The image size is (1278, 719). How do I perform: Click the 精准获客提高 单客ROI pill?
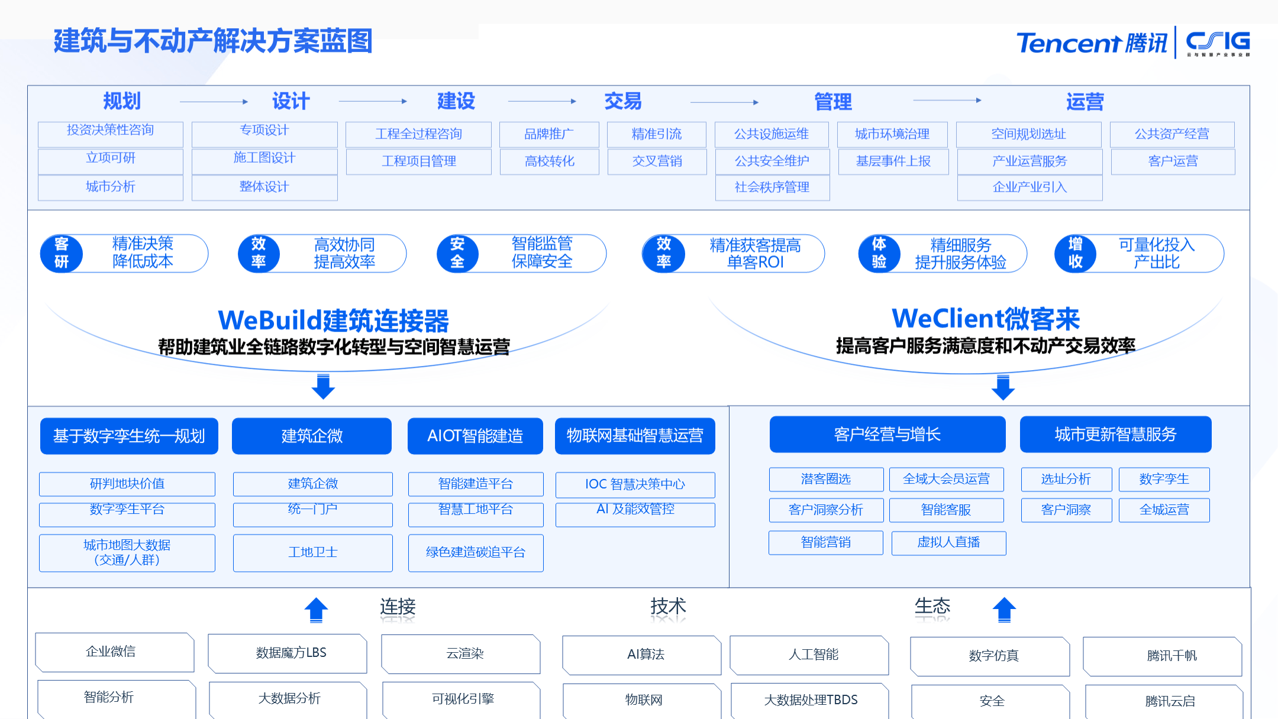pyautogui.click(x=734, y=254)
